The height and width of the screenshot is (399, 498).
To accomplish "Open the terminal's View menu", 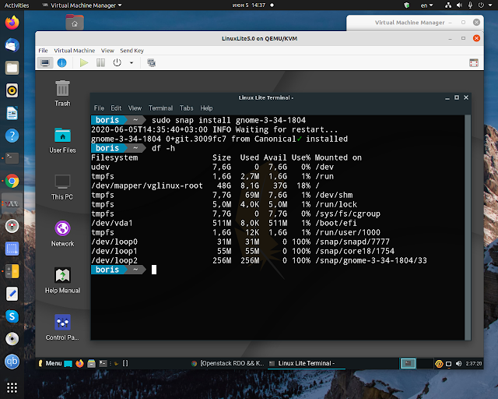I will [x=135, y=108].
